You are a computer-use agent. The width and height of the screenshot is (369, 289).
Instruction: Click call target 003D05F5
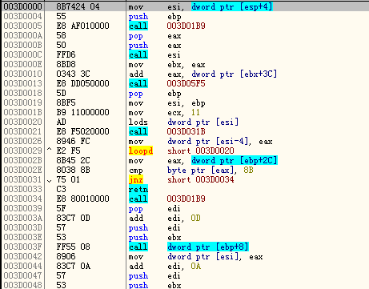point(186,83)
